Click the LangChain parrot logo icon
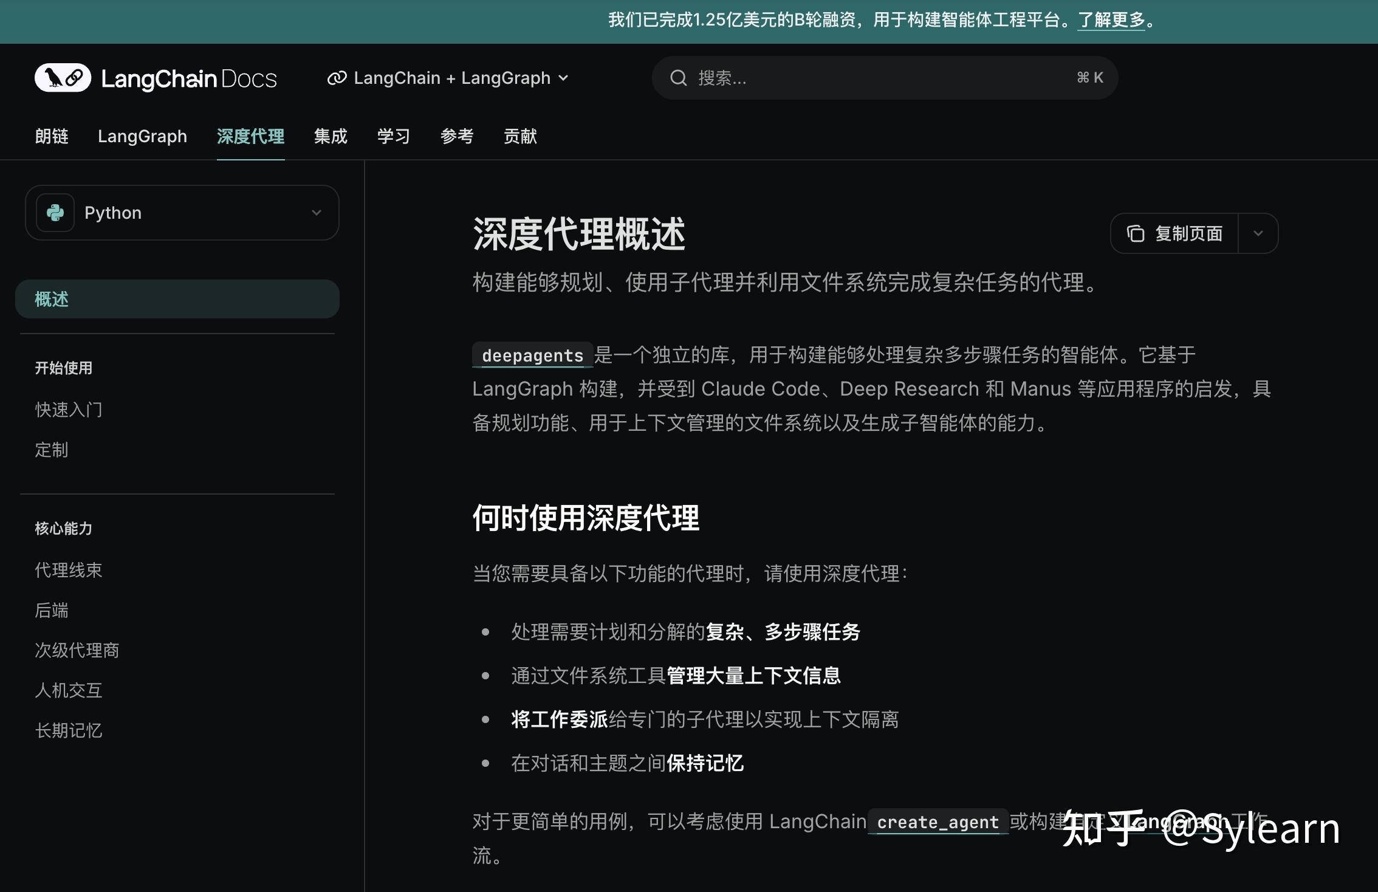Viewport: 1378px width, 892px height. (63, 78)
